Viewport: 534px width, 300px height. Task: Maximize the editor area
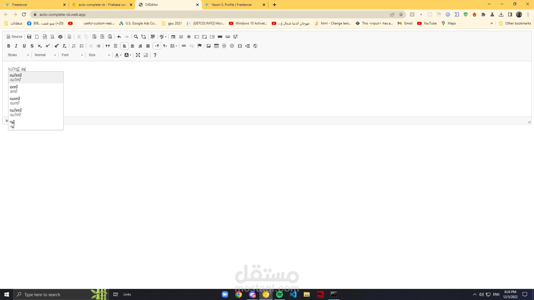click(138, 55)
